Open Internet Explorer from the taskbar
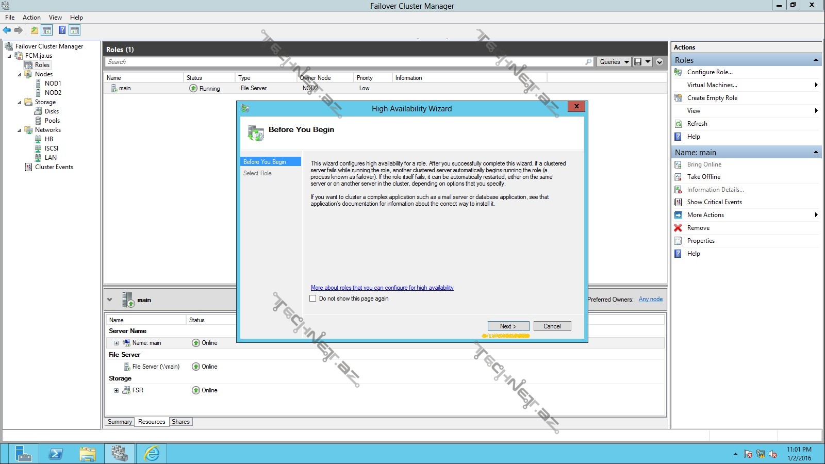The width and height of the screenshot is (825, 464). [152, 454]
